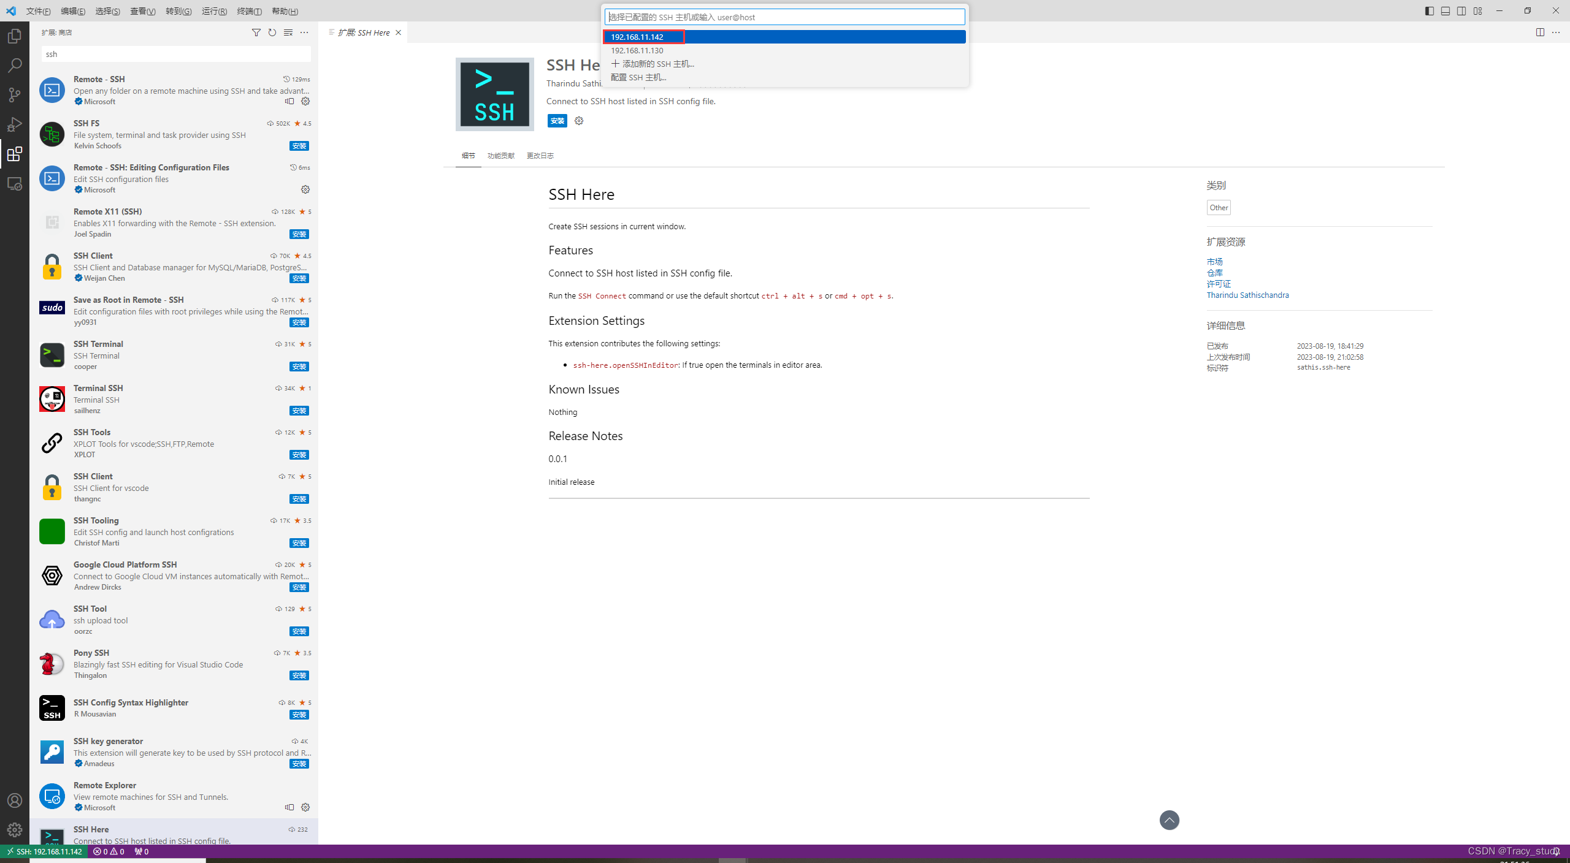Click the Google Cloud Platform SSH icon
This screenshot has height=863, width=1570.
tap(50, 575)
